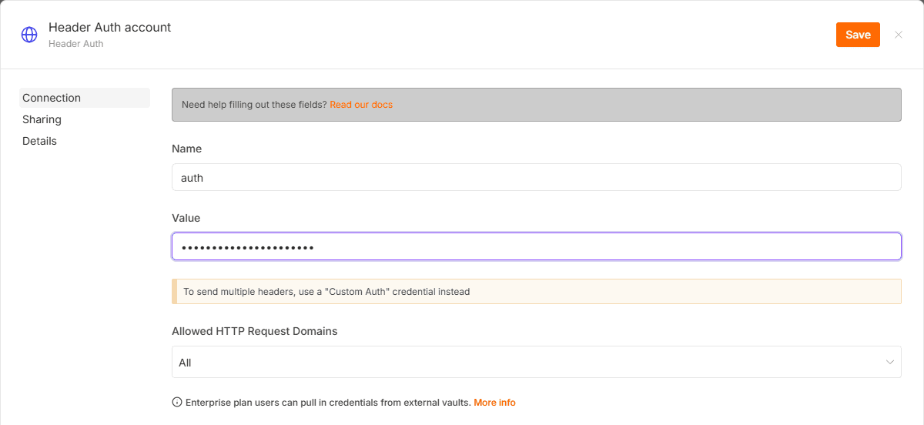924x425 pixels.
Task: Click the Custom Auth credential notice banner
Action: [536, 292]
